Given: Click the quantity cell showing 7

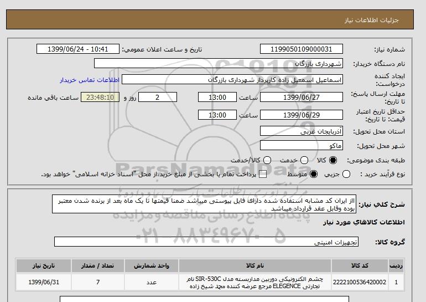Looking at the screenshot, I should coord(98,282).
